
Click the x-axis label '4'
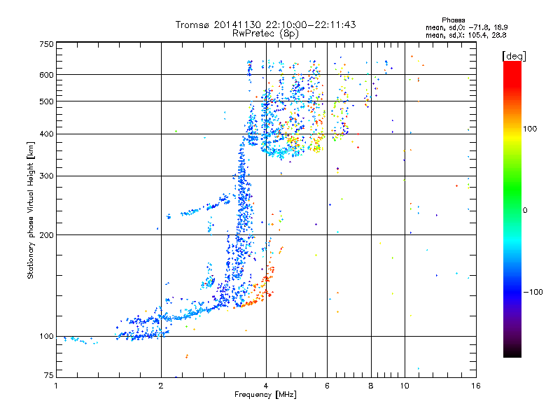(266, 386)
